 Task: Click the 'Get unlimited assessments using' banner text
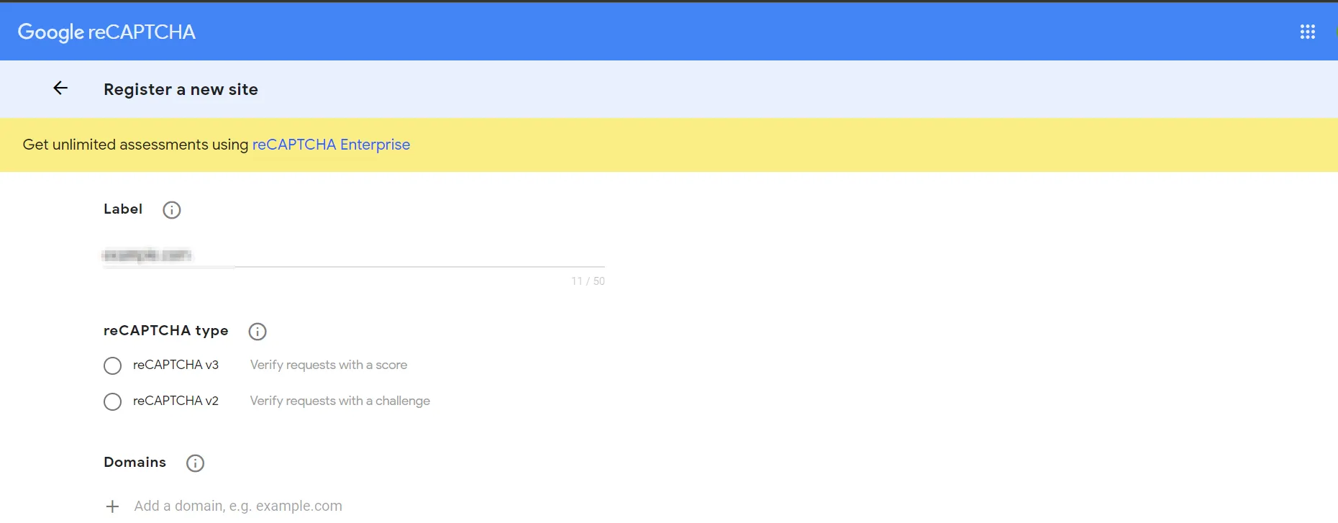pyautogui.click(x=136, y=145)
